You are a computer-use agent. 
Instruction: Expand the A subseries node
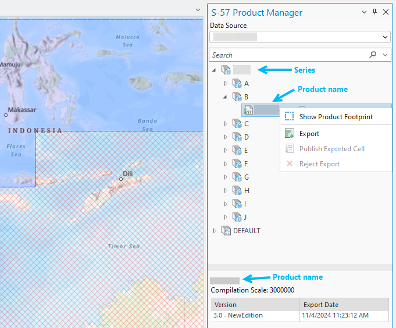click(x=226, y=84)
